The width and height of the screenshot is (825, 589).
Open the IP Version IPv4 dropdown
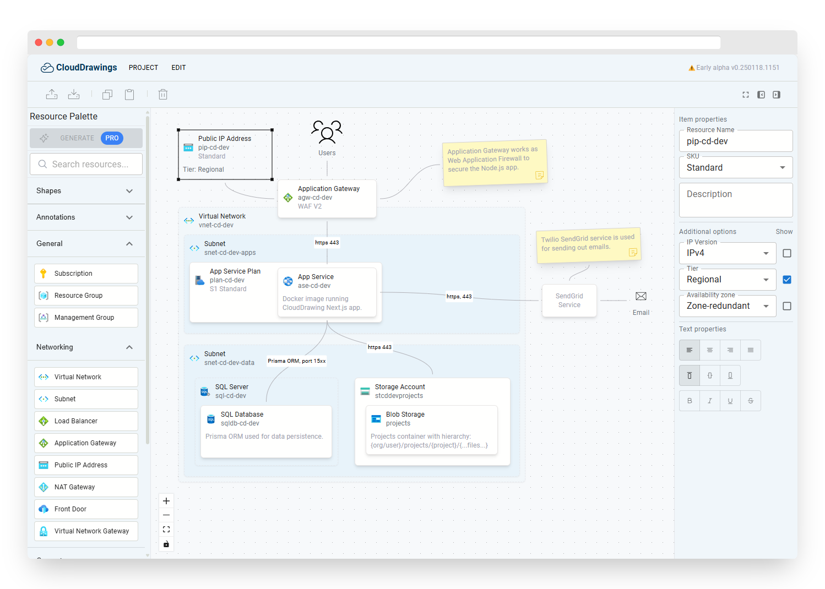728,253
